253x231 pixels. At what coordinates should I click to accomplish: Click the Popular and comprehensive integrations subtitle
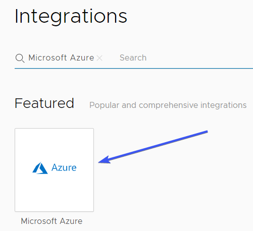pos(168,105)
